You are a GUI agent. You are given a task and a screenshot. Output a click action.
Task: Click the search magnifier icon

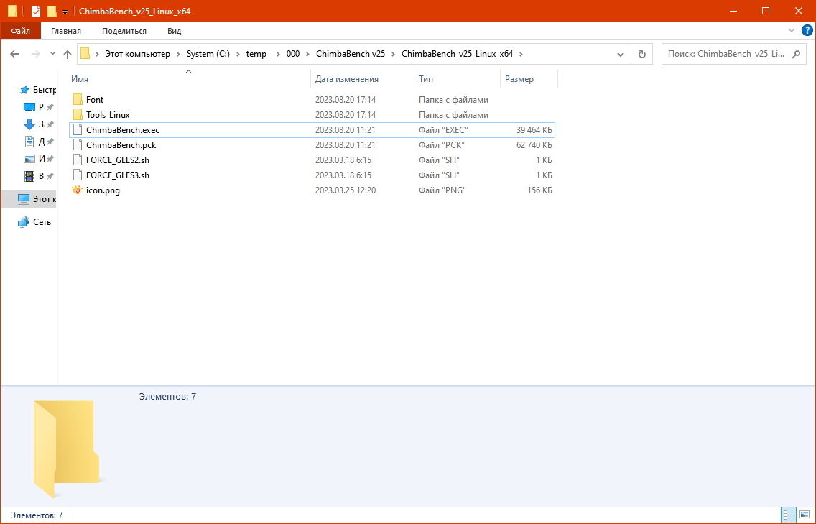pos(796,54)
